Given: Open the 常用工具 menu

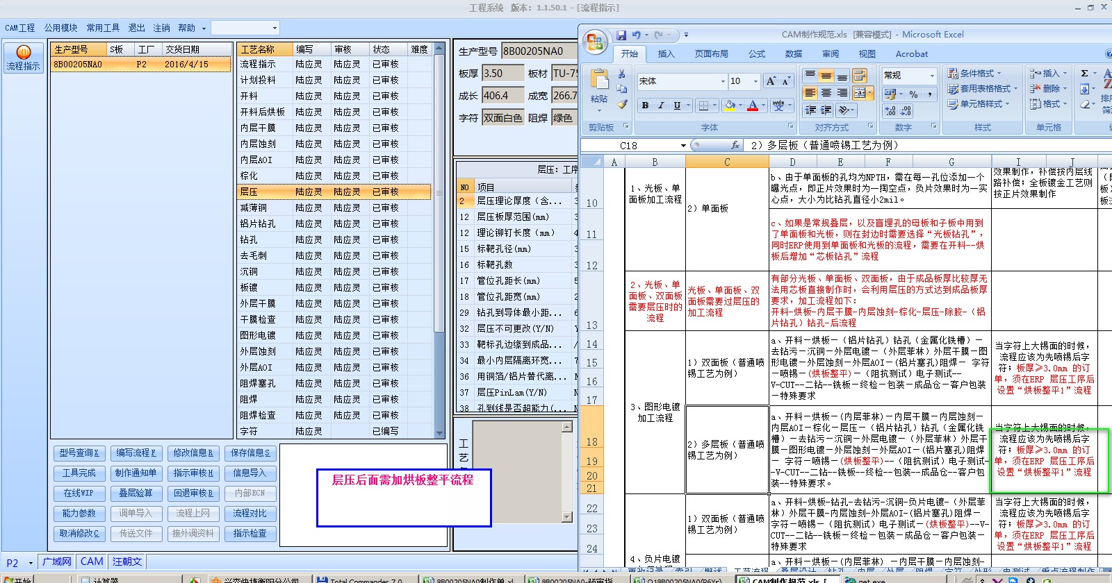Looking at the screenshot, I should (x=103, y=28).
